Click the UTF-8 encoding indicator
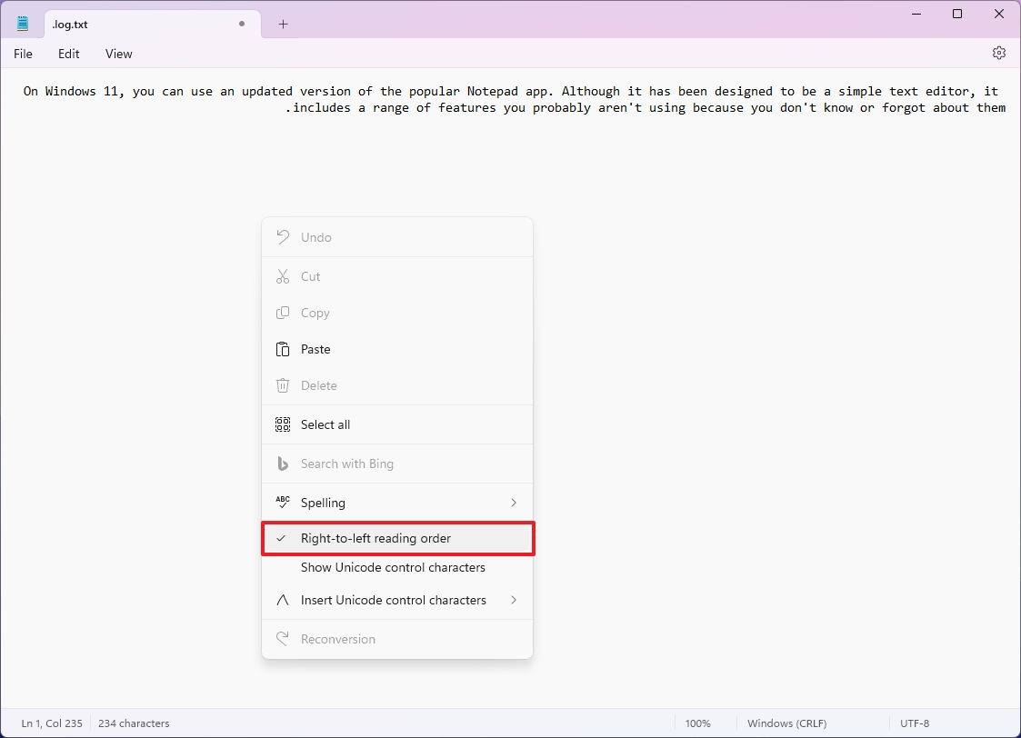This screenshot has width=1021, height=738. coord(915,723)
